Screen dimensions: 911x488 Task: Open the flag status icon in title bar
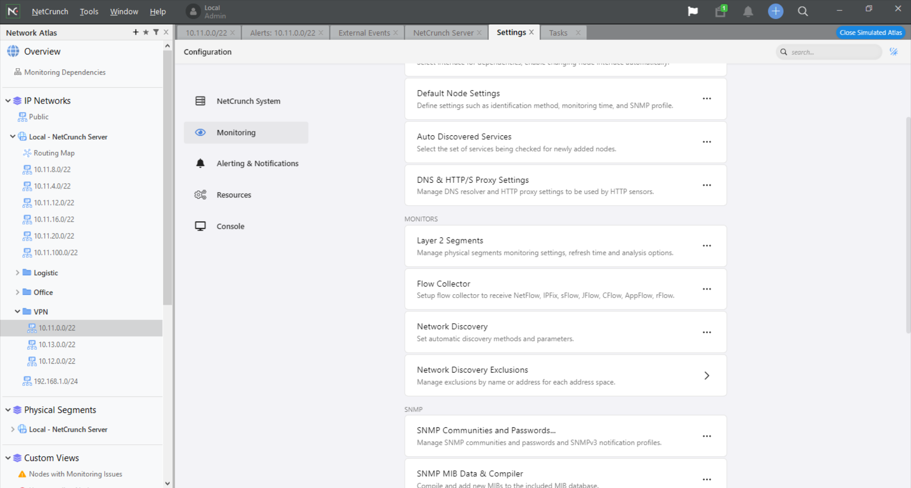(x=693, y=11)
